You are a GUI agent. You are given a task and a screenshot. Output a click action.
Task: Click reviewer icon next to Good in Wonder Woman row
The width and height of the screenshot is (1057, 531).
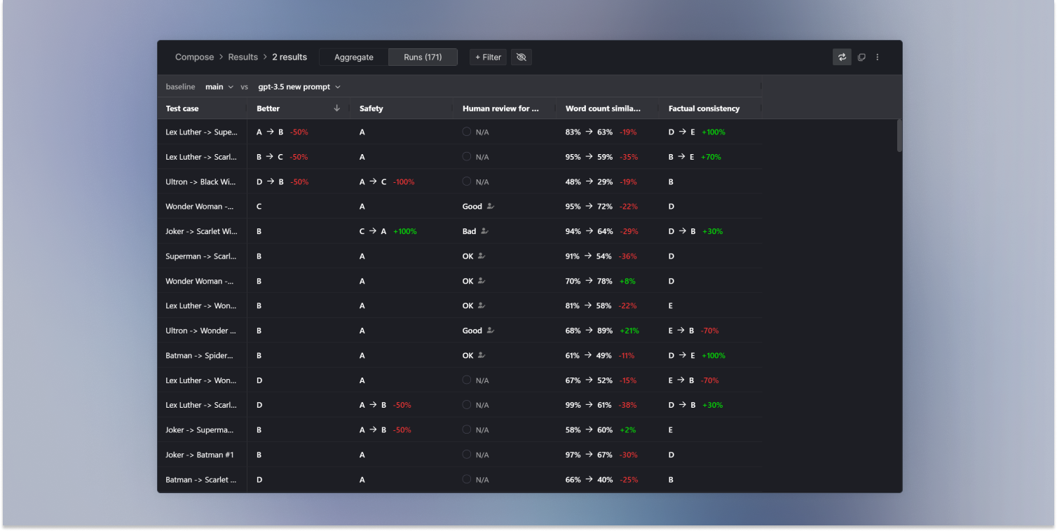pyautogui.click(x=490, y=207)
